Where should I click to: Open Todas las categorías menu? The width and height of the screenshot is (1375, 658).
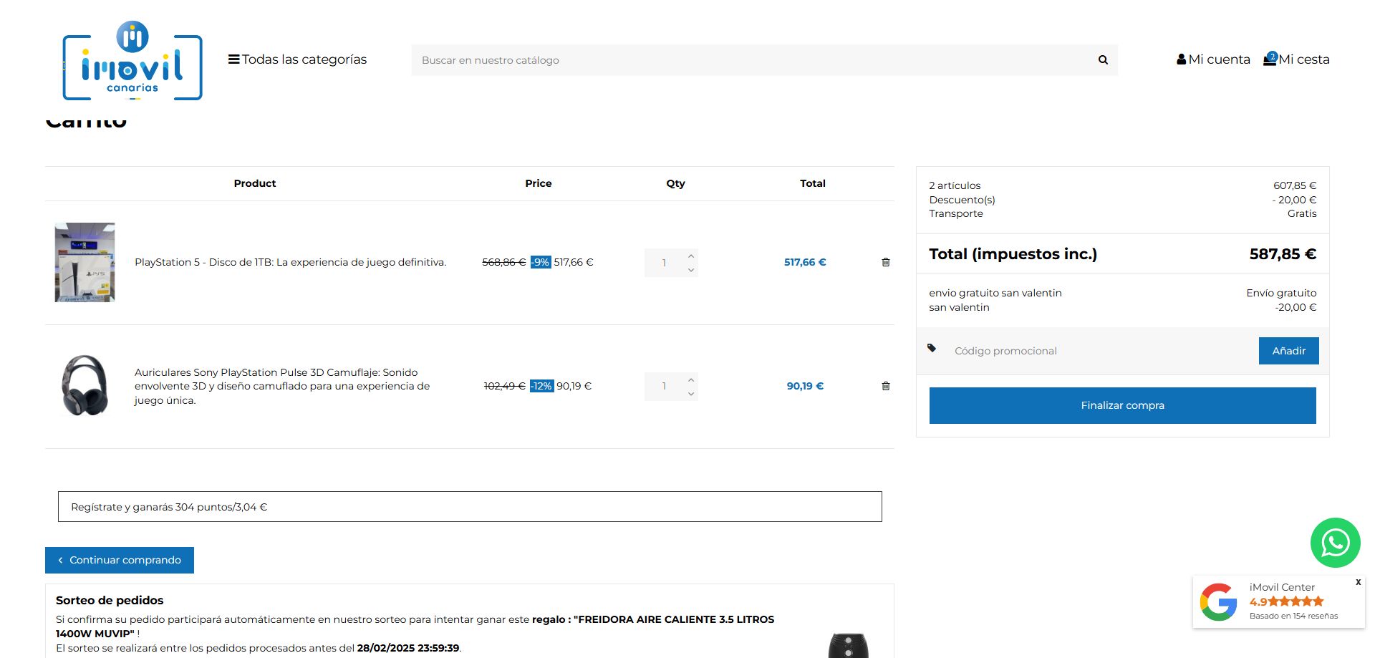pos(297,59)
